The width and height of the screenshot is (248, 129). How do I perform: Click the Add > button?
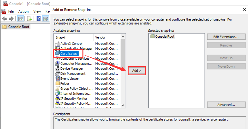137,70
